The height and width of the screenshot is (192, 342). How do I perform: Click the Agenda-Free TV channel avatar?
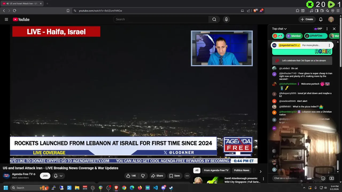point(6,176)
